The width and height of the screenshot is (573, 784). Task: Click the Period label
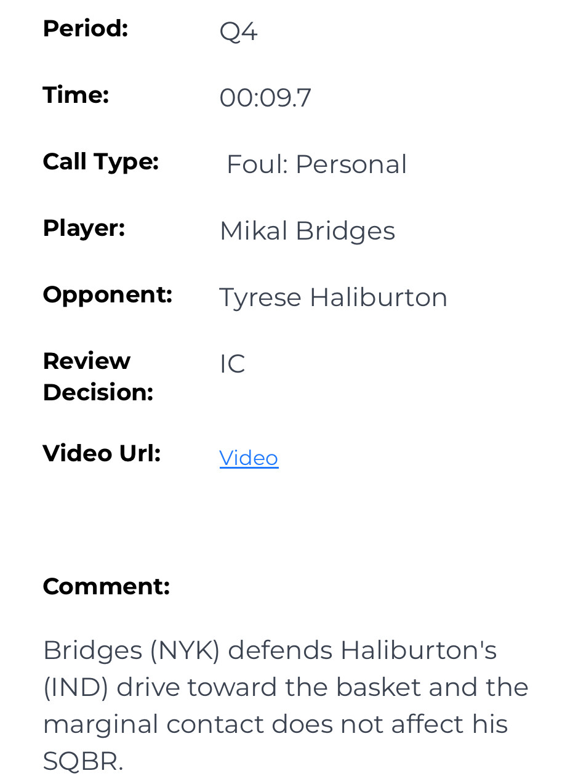pyautogui.click(x=85, y=28)
